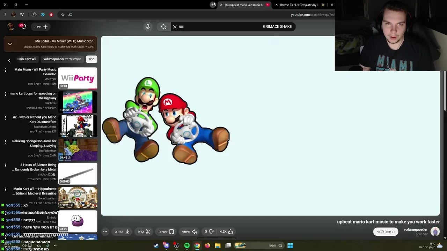Open options for Mario Kart Wii Hippodrome video
Screen dimensions: 447x251
tap(5, 189)
